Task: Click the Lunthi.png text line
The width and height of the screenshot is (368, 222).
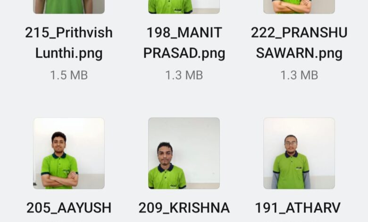Action: [69, 53]
